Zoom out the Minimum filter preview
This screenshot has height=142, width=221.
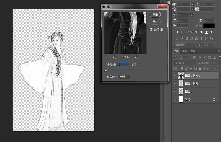(x=114, y=57)
